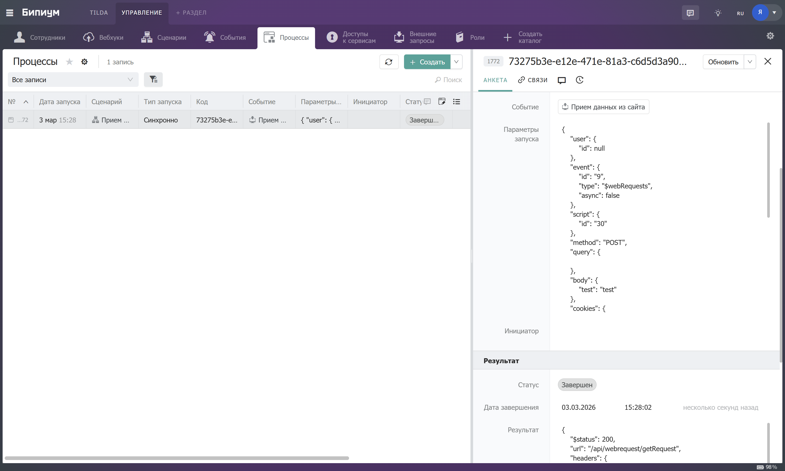Screen dimensions: 785x471
Task: Open Процессы catalog settings gear
Action: click(x=85, y=61)
